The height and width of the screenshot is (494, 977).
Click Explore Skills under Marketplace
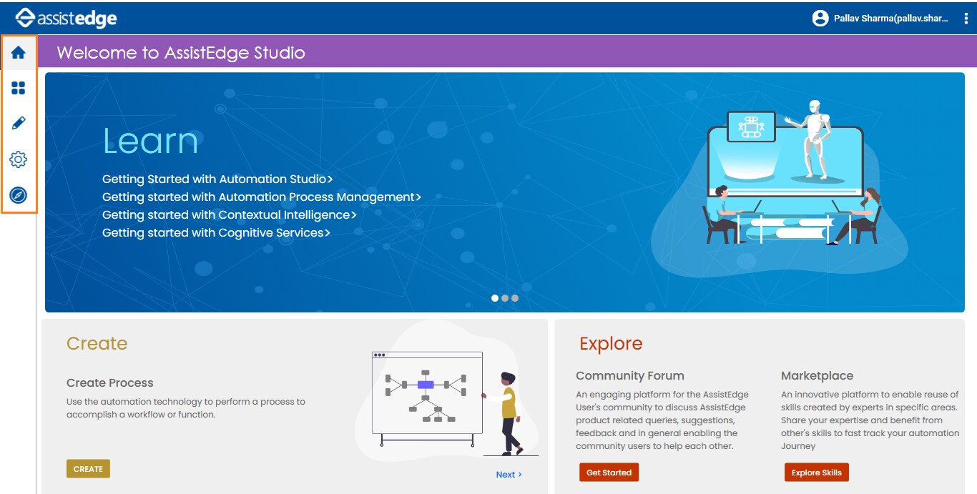[x=816, y=472]
